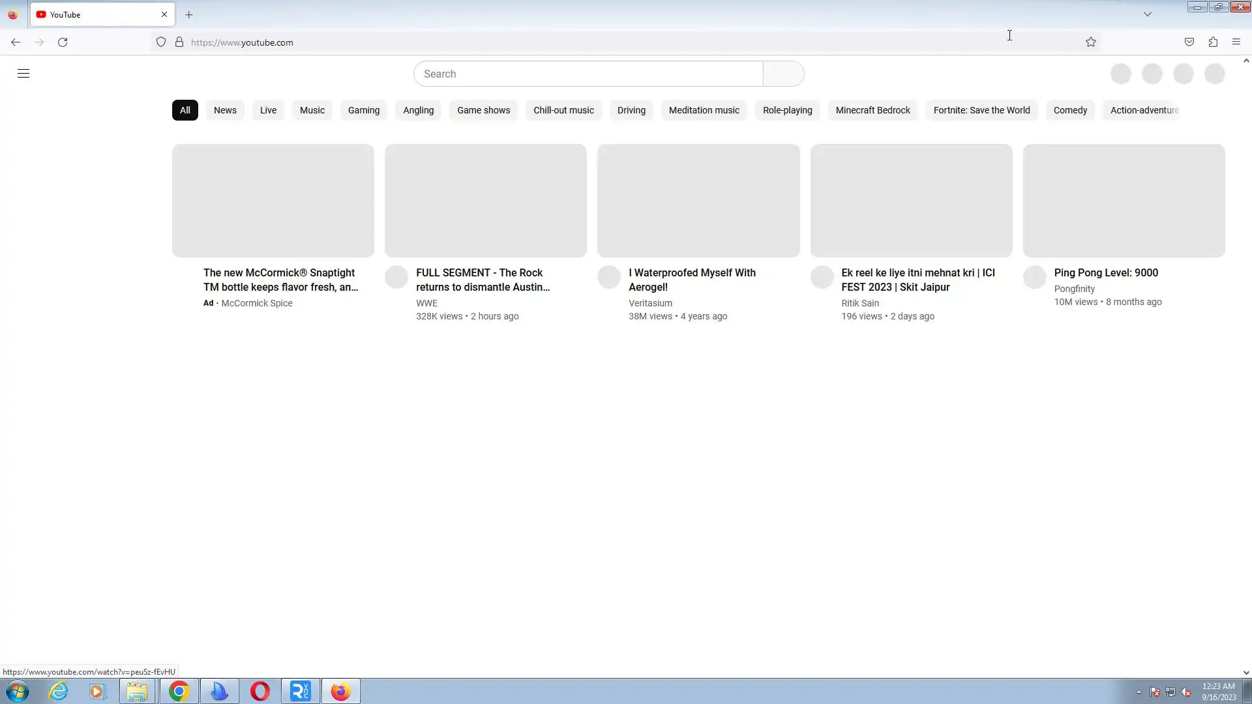
Task: Expand the list all tabs dropdown
Action: pyautogui.click(x=1148, y=14)
